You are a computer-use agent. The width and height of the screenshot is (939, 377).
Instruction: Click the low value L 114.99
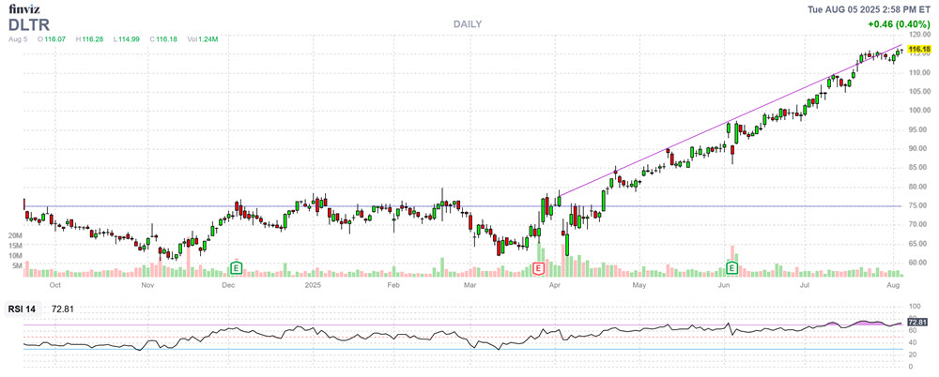tap(126, 38)
